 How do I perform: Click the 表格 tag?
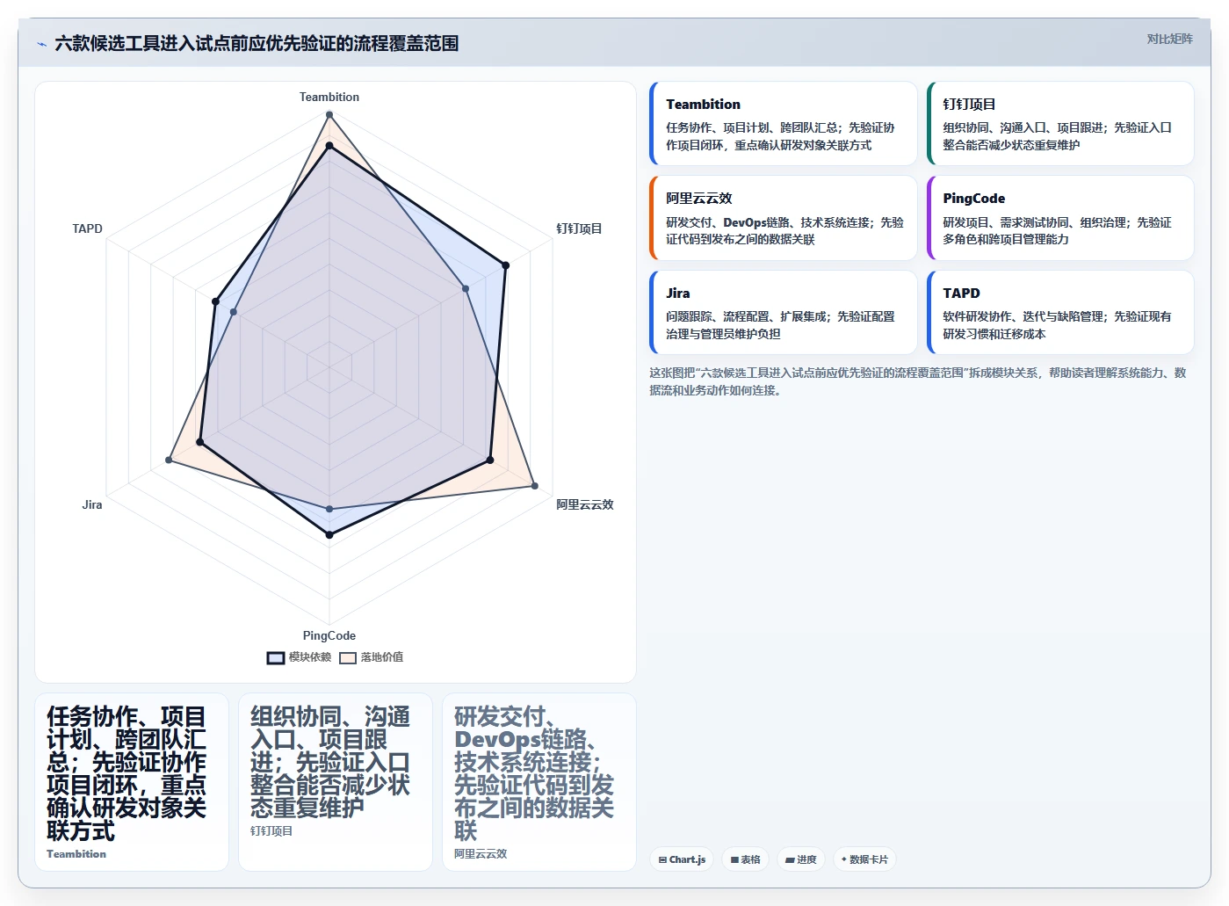746,859
